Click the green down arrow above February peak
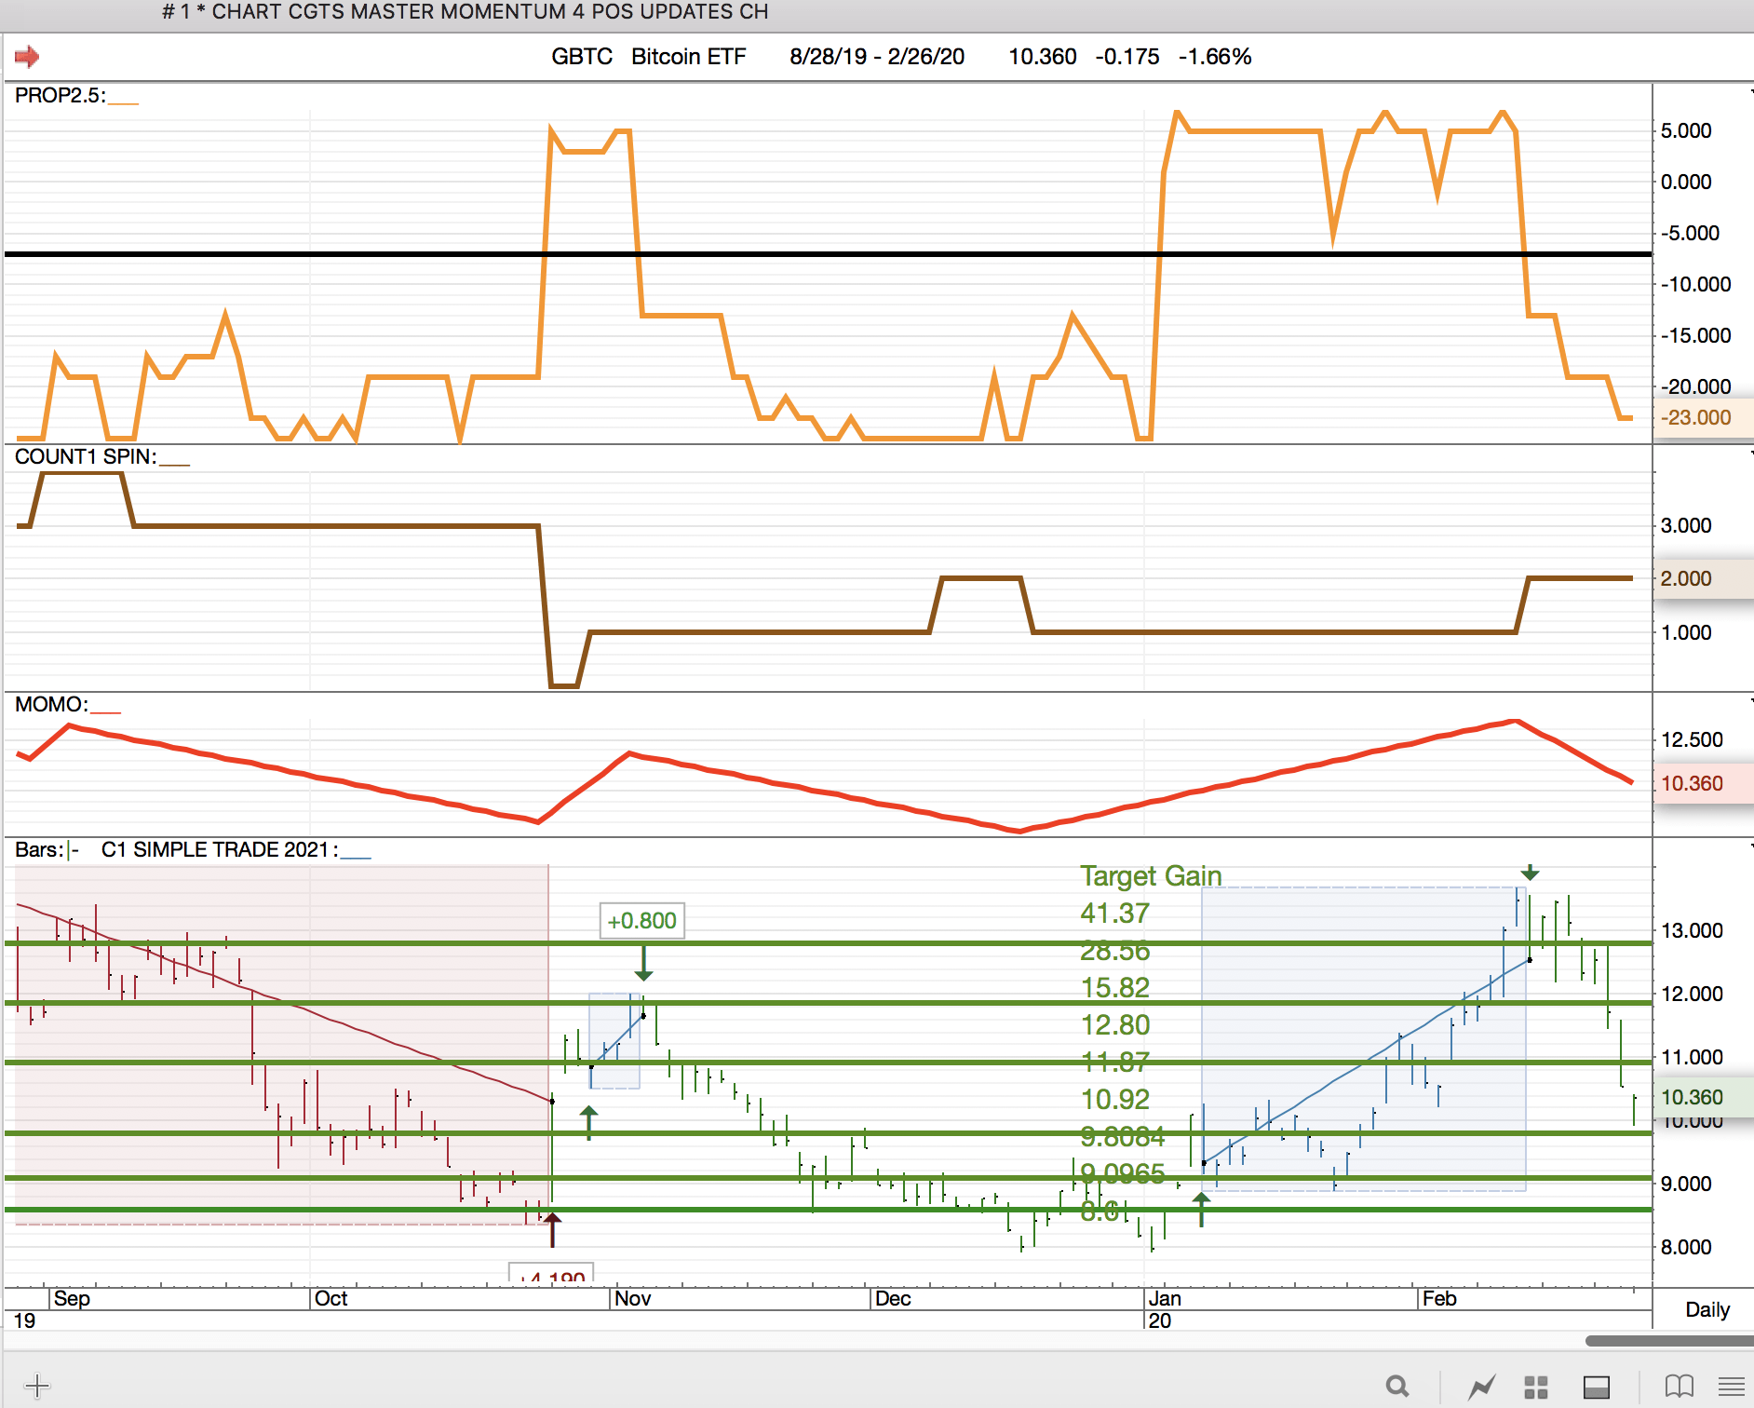Image resolution: width=1754 pixels, height=1408 pixels. click(x=1530, y=873)
